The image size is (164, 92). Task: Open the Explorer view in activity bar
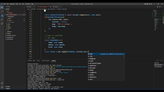pyautogui.click(x=2, y=7)
